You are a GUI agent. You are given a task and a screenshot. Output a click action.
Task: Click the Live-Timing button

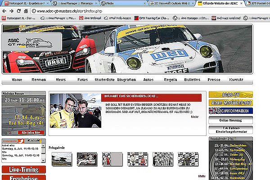24,170
